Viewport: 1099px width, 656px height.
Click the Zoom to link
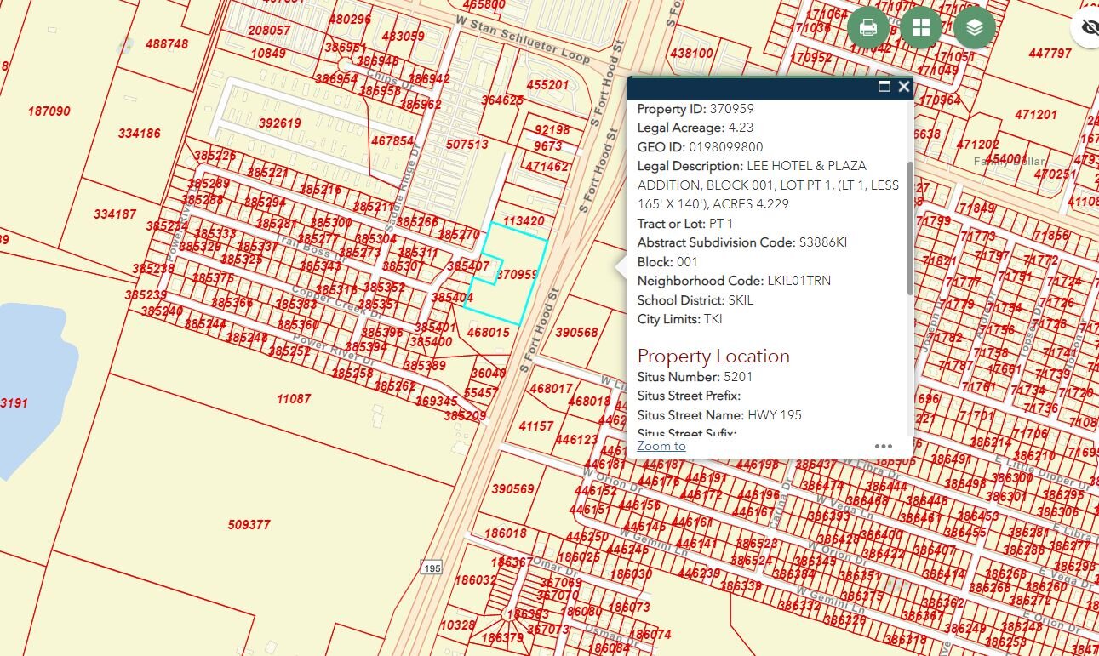(661, 445)
